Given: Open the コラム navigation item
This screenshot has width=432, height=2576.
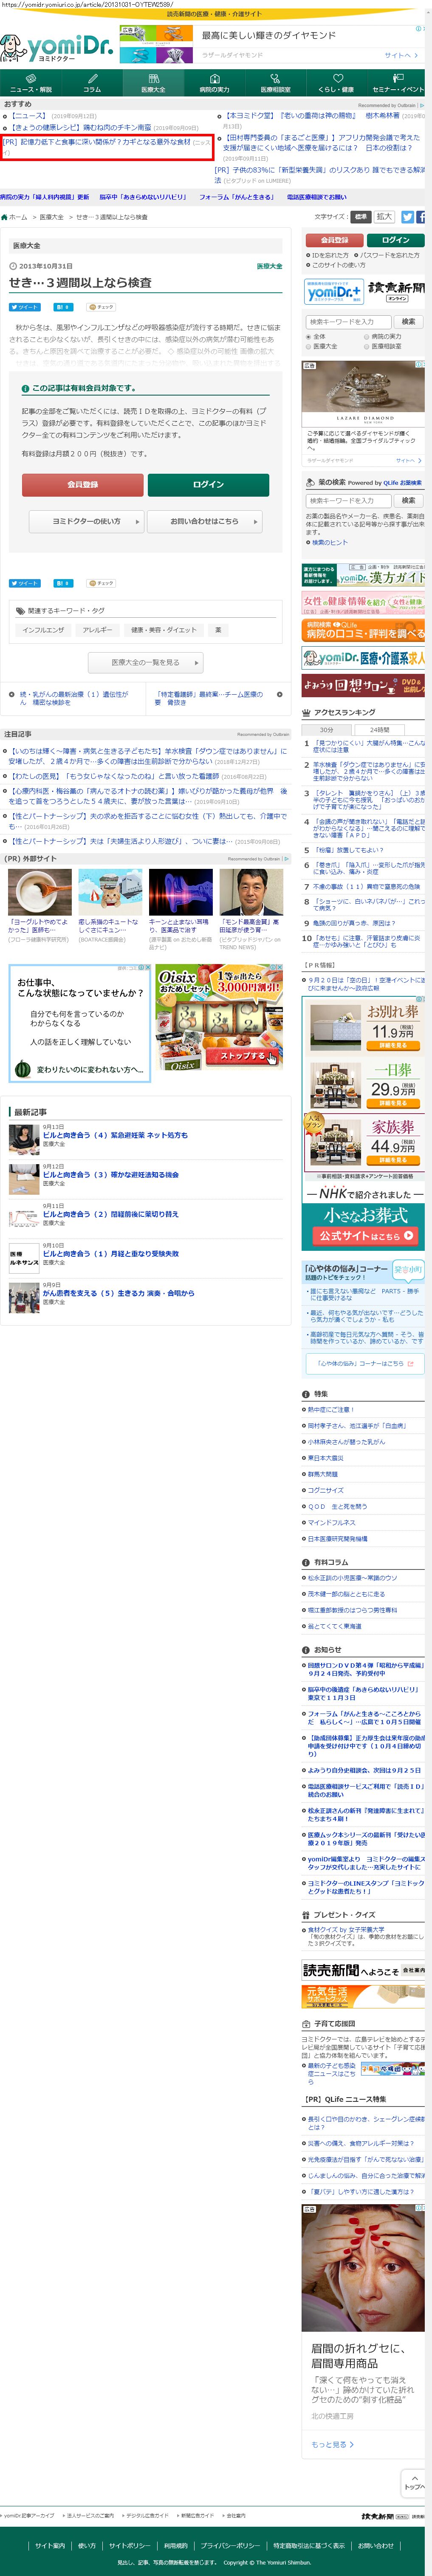Looking at the screenshot, I should point(92,83).
